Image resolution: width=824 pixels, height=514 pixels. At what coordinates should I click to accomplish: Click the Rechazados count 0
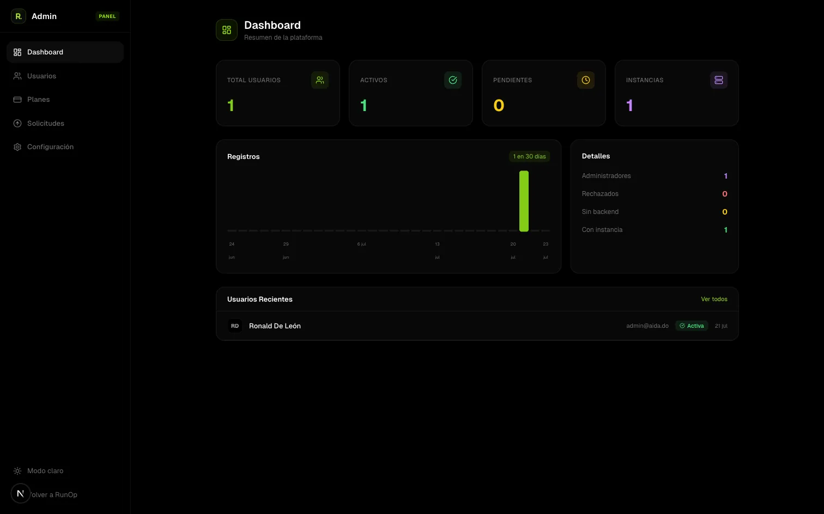coord(725,194)
